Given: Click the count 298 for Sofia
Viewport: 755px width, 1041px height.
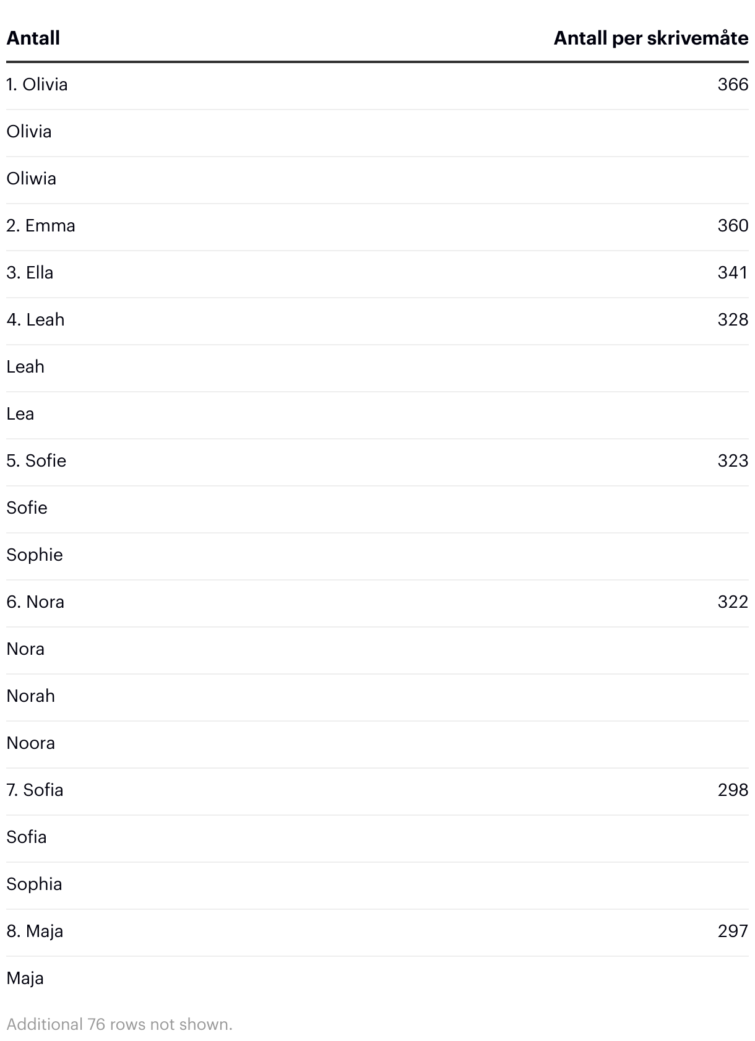Looking at the screenshot, I should point(733,790).
